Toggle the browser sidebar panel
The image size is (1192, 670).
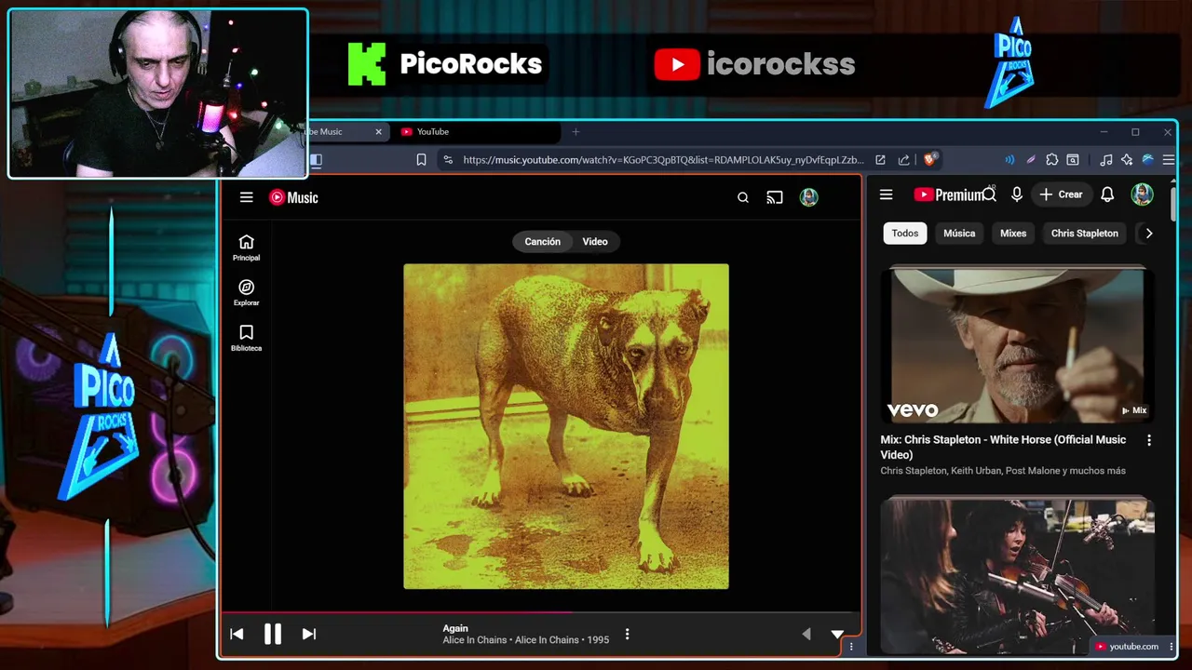[x=316, y=160]
